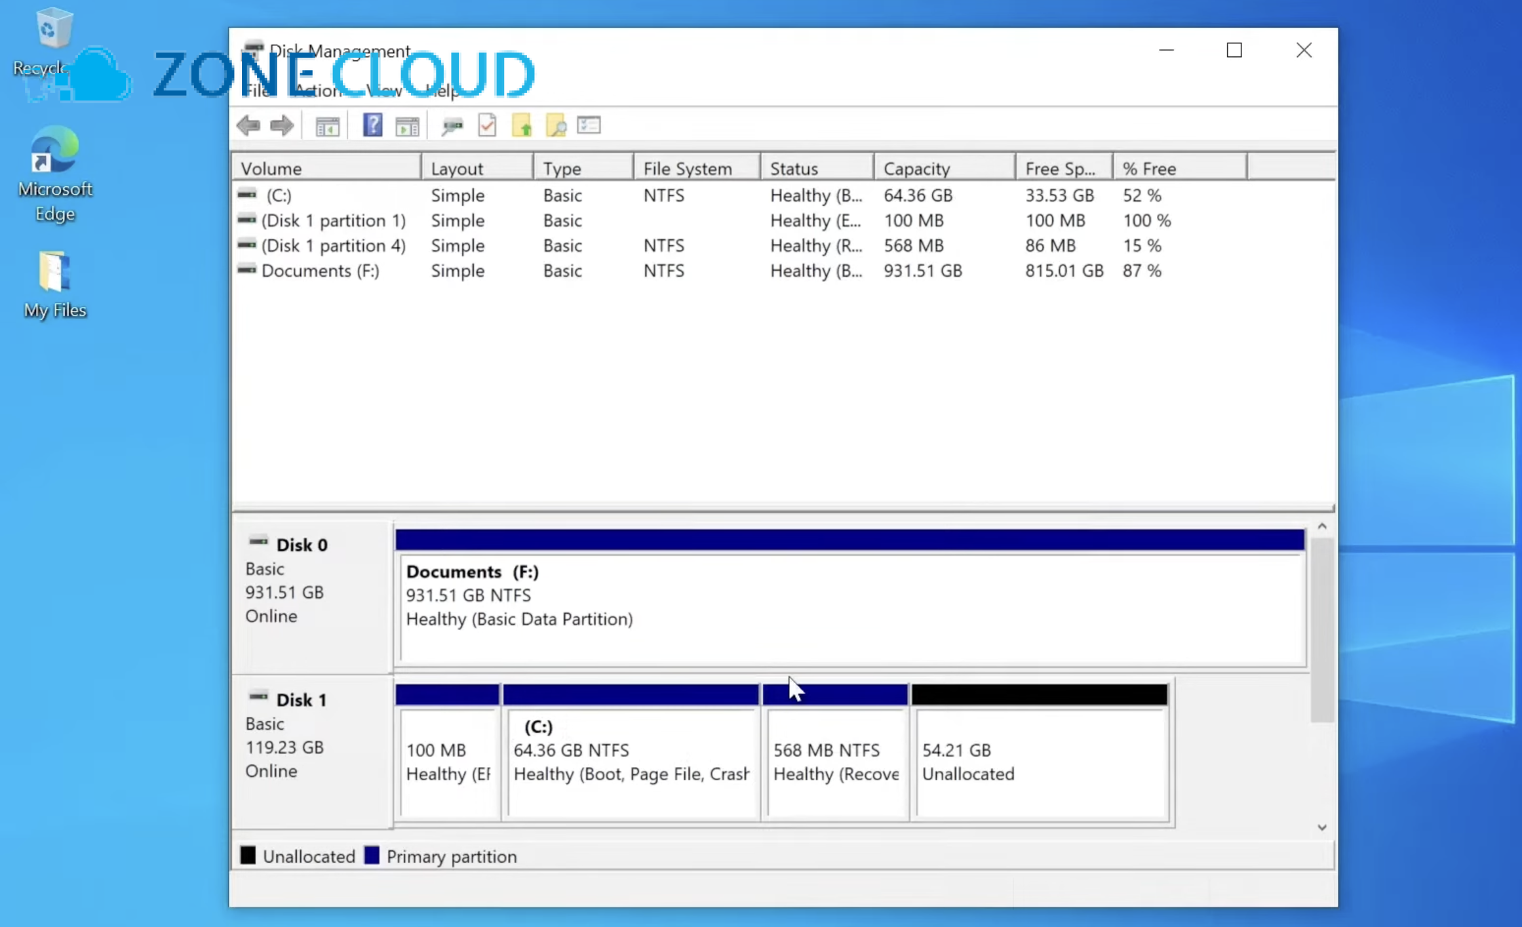
Task: Close the Disk Management window
Action: [x=1304, y=50]
